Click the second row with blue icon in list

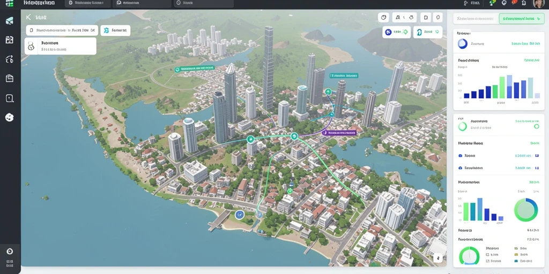point(499,168)
